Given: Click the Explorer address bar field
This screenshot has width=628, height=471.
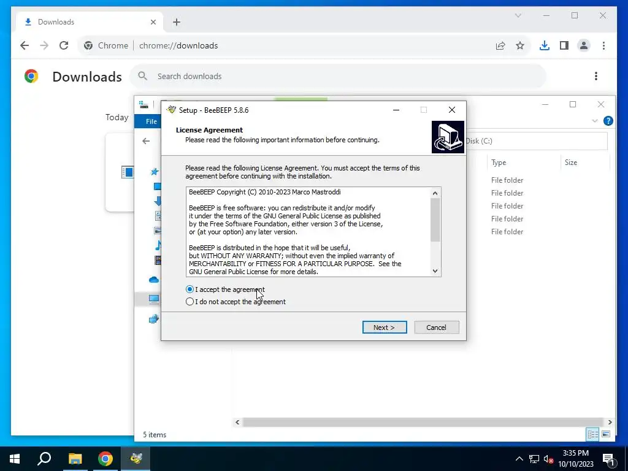Looking at the screenshot, I should pos(537,141).
